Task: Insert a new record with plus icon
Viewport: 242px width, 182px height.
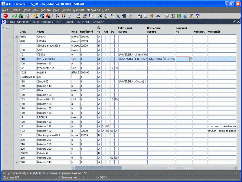Action: point(15,16)
